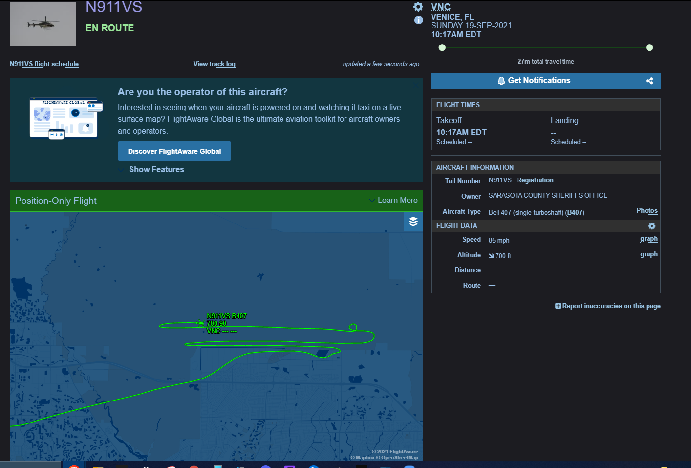Open the map layers icon
The height and width of the screenshot is (468, 691).
tap(413, 222)
